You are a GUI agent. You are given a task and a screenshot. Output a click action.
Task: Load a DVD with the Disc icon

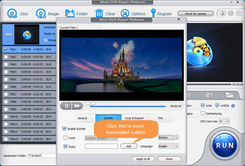coord(17,14)
